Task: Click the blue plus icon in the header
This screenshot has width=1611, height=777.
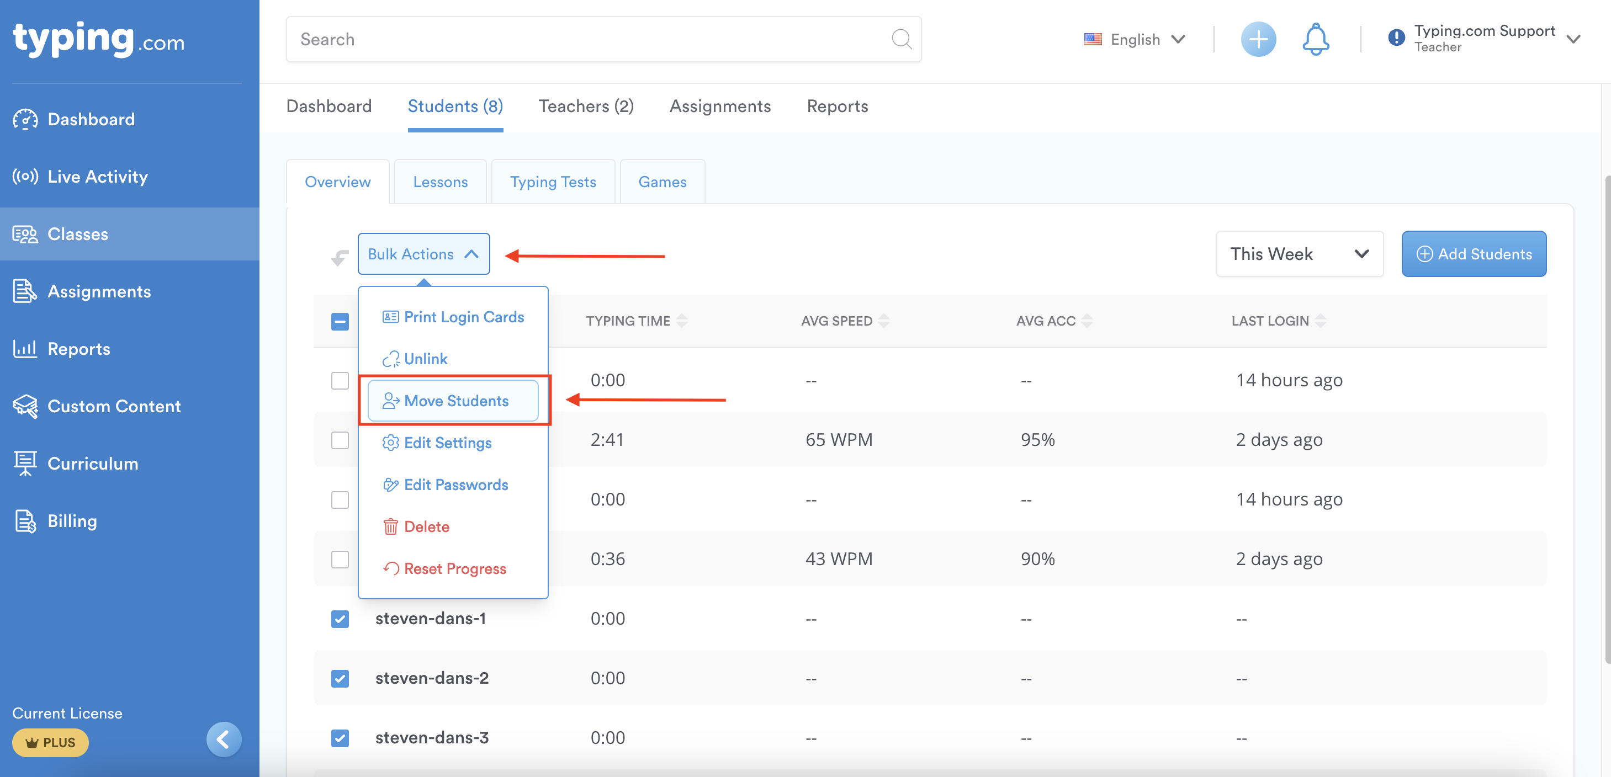Action: click(x=1258, y=39)
